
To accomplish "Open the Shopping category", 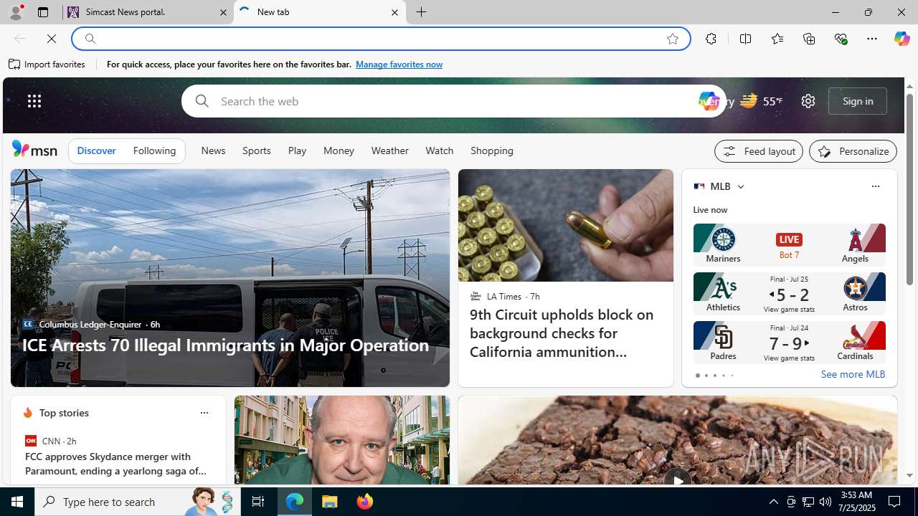I will (492, 151).
